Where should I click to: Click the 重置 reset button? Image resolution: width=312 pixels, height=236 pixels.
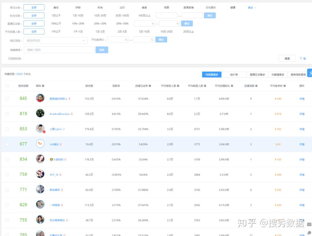click(287, 58)
